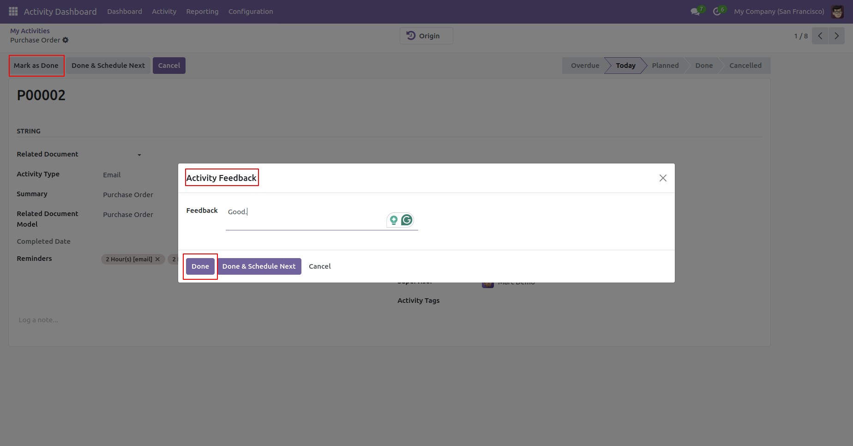Open the activities clock icon
The width and height of the screenshot is (853, 446).
[717, 11]
